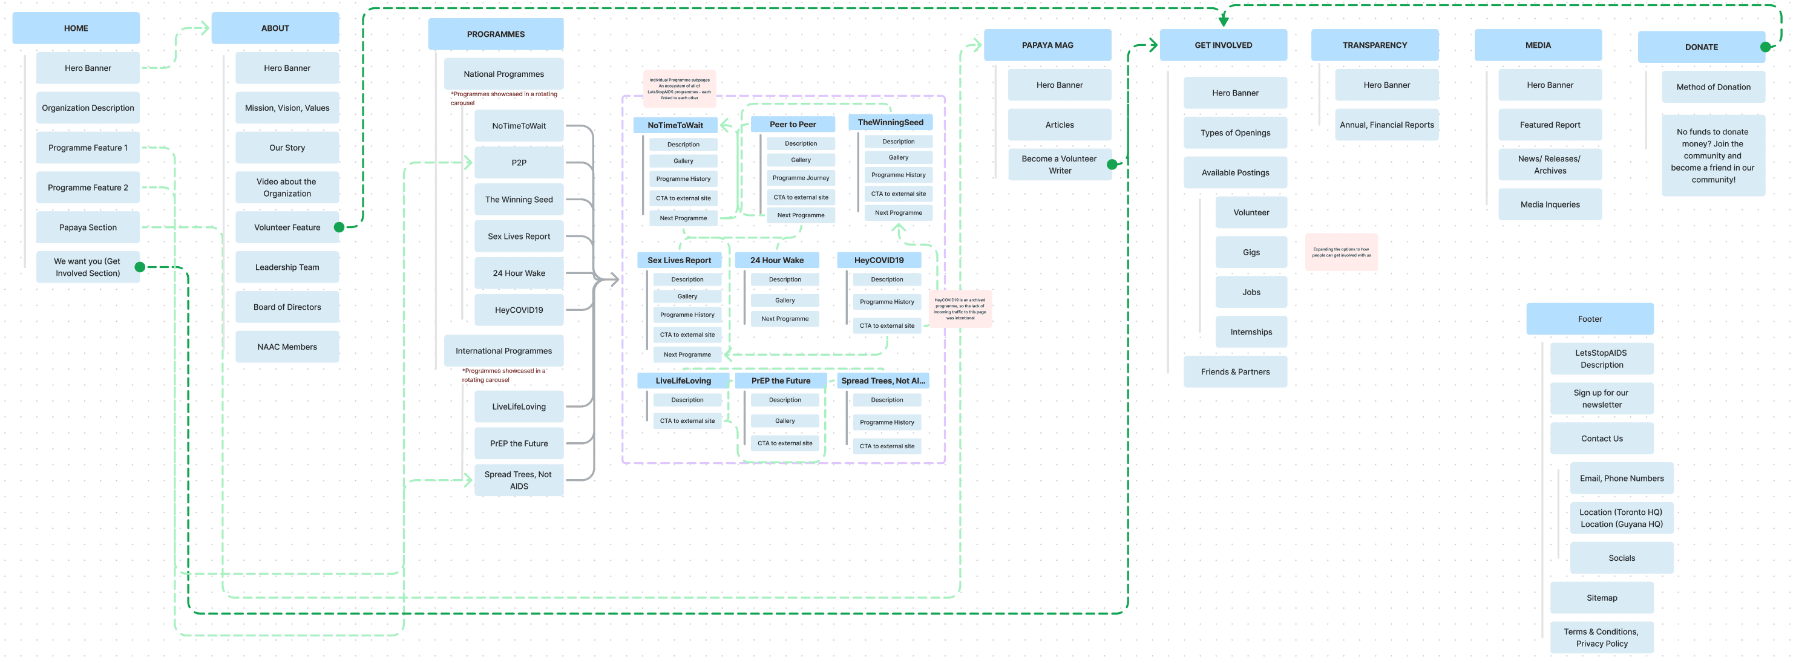This screenshot has width=1796, height=663.
Task: Select the TRANSPARENCY header box
Action: click(1374, 45)
